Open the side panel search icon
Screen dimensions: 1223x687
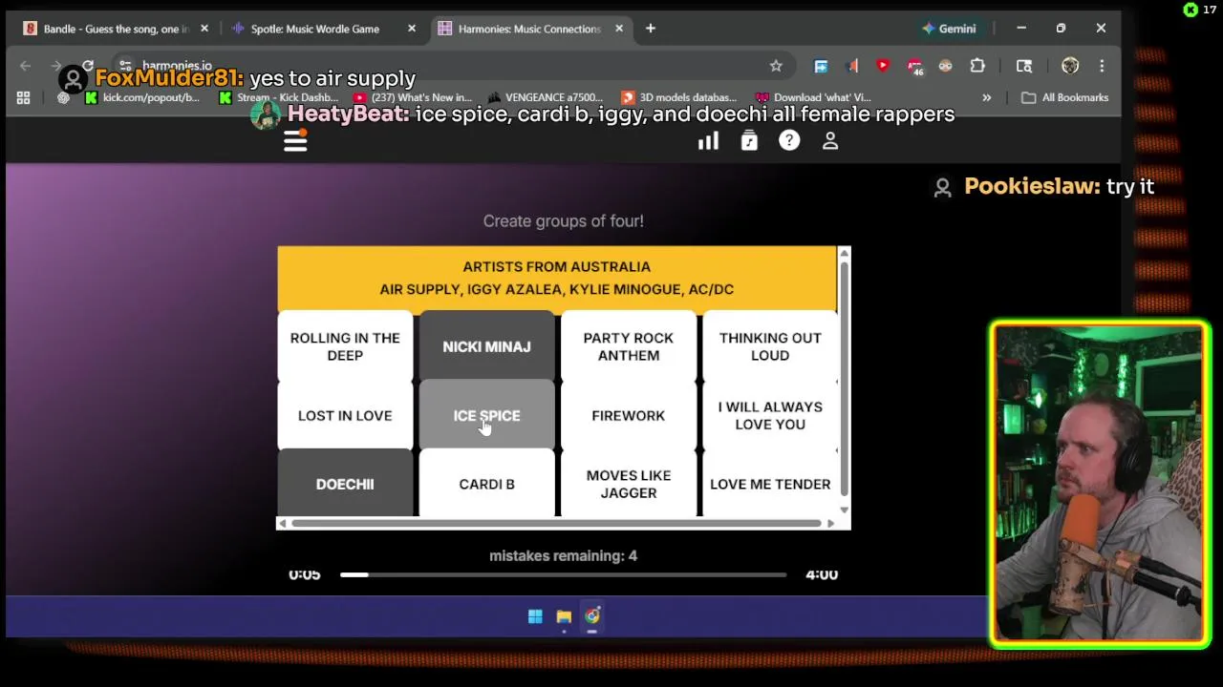(1024, 66)
